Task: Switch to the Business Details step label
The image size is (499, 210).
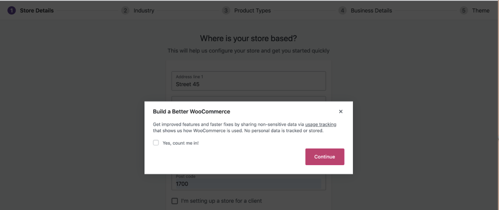Action: click(x=371, y=10)
